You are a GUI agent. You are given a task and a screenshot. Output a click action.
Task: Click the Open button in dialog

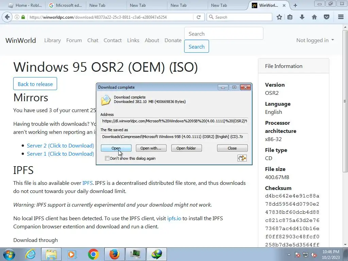coord(116,148)
